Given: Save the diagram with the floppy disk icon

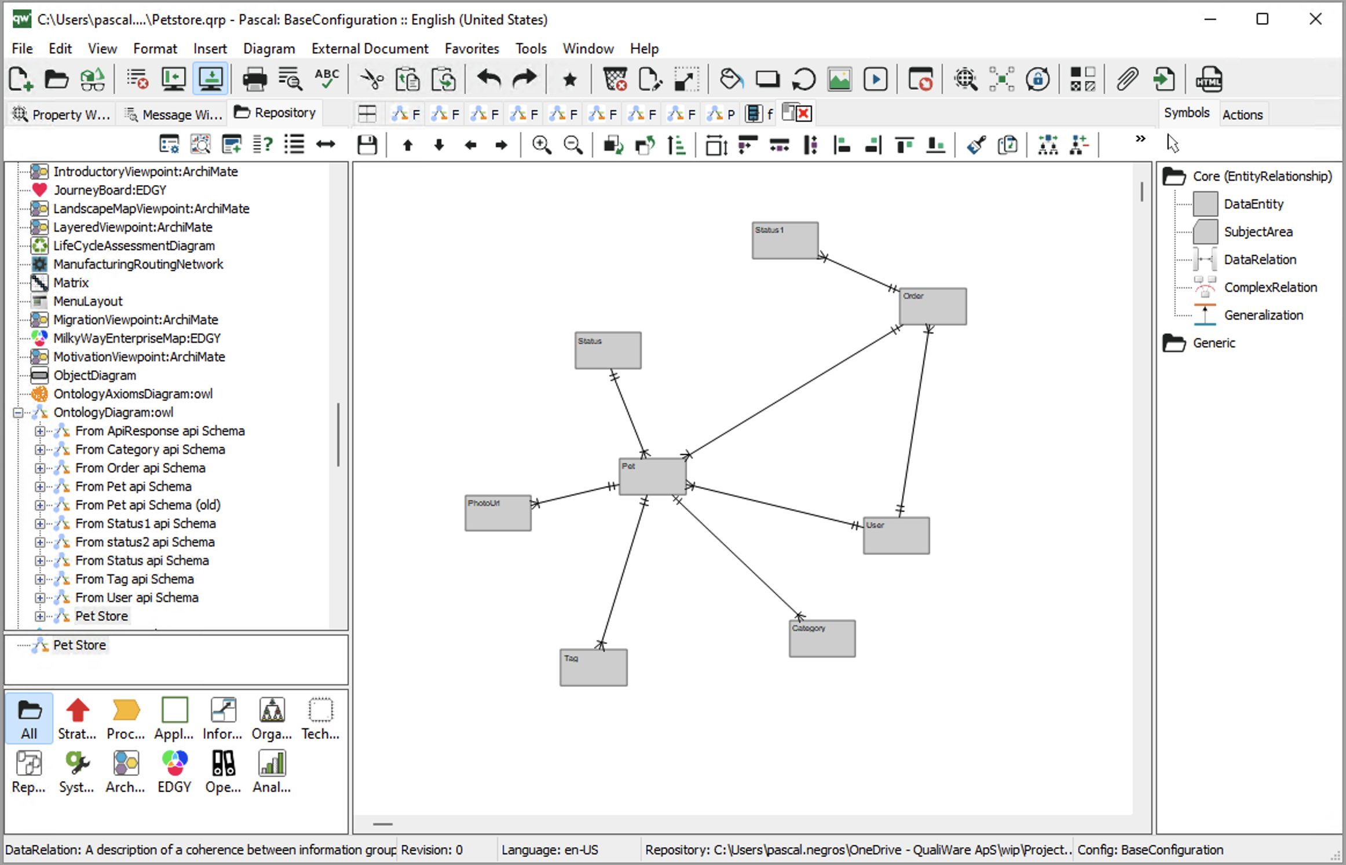Looking at the screenshot, I should [x=367, y=145].
